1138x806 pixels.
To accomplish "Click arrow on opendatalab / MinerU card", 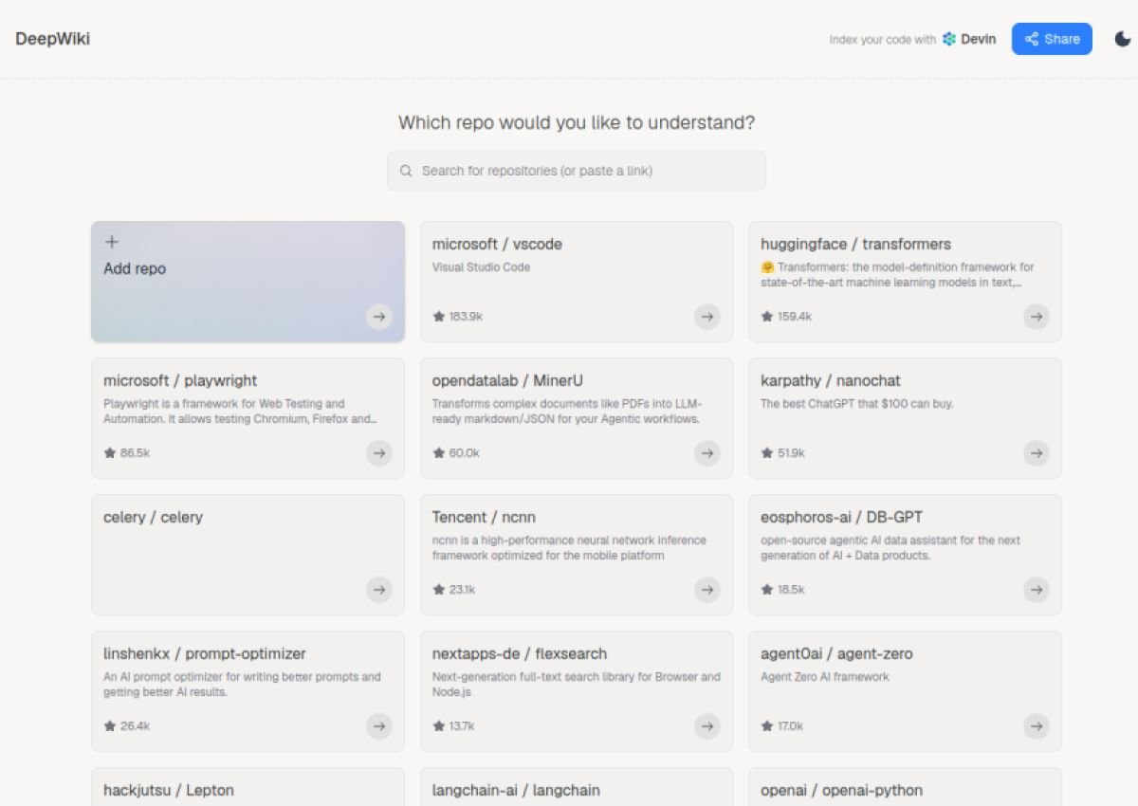I will pyautogui.click(x=707, y=453).
